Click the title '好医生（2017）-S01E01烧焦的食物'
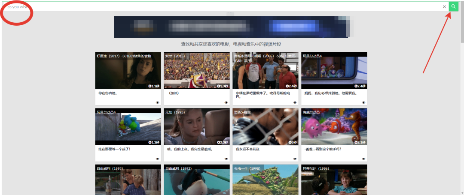 (124, 56)
